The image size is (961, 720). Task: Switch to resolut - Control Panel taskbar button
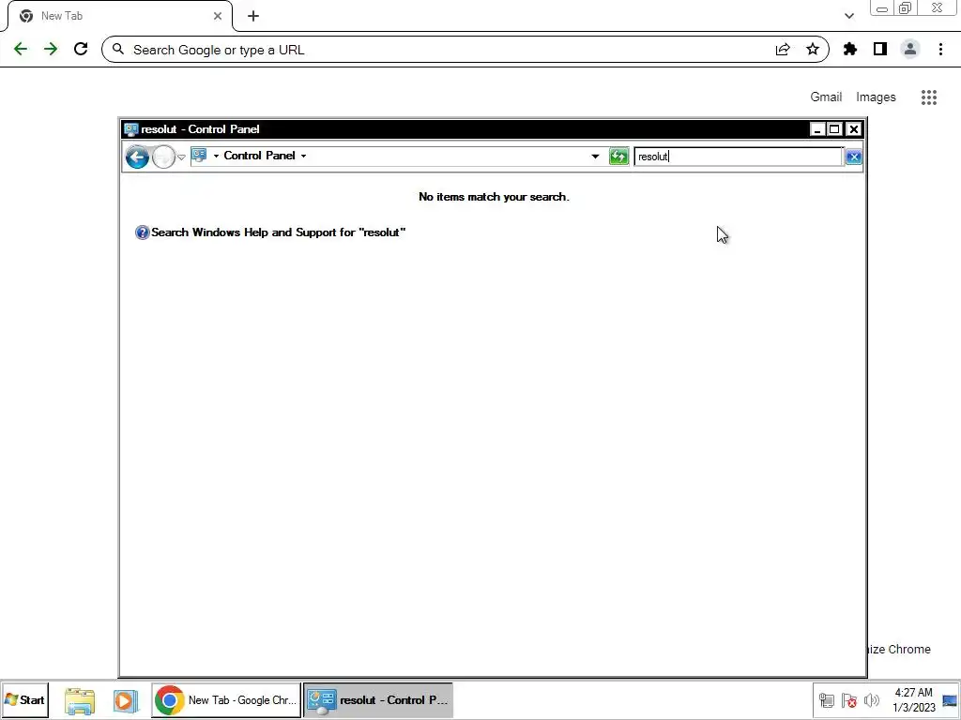[378, 699]
